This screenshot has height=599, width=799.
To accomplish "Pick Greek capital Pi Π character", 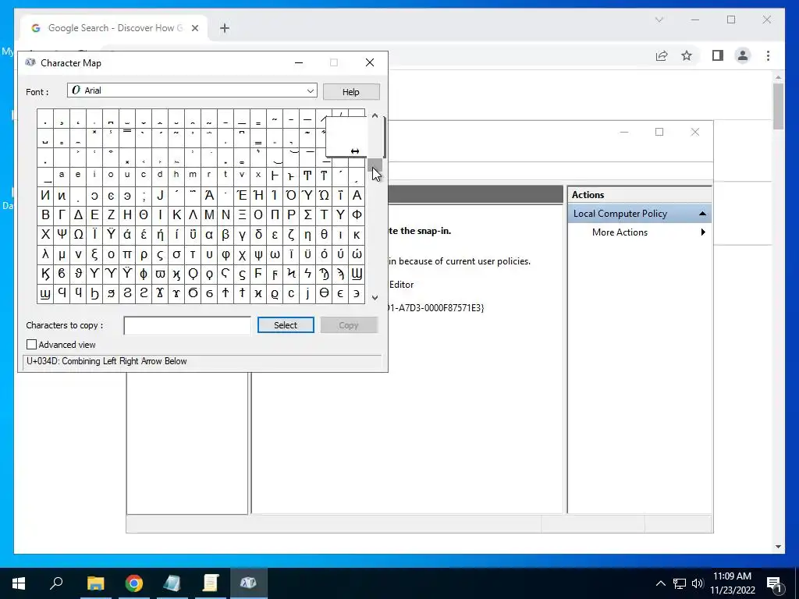I will [x=275, y=215].
